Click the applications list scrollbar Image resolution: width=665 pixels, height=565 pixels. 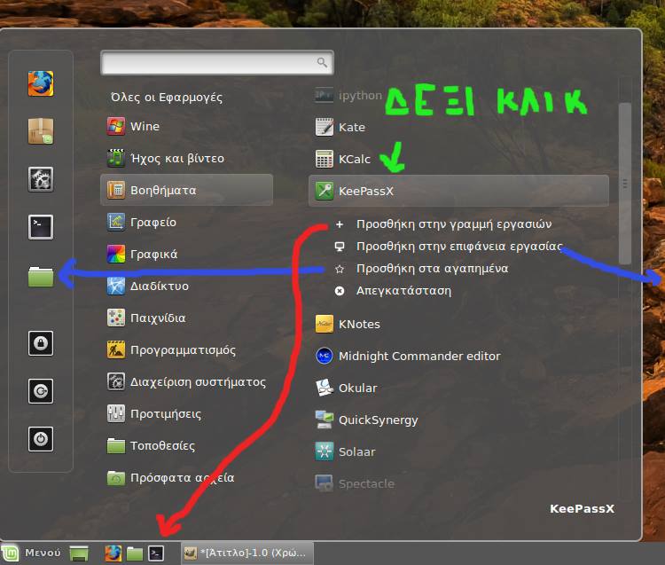[624, 184]
